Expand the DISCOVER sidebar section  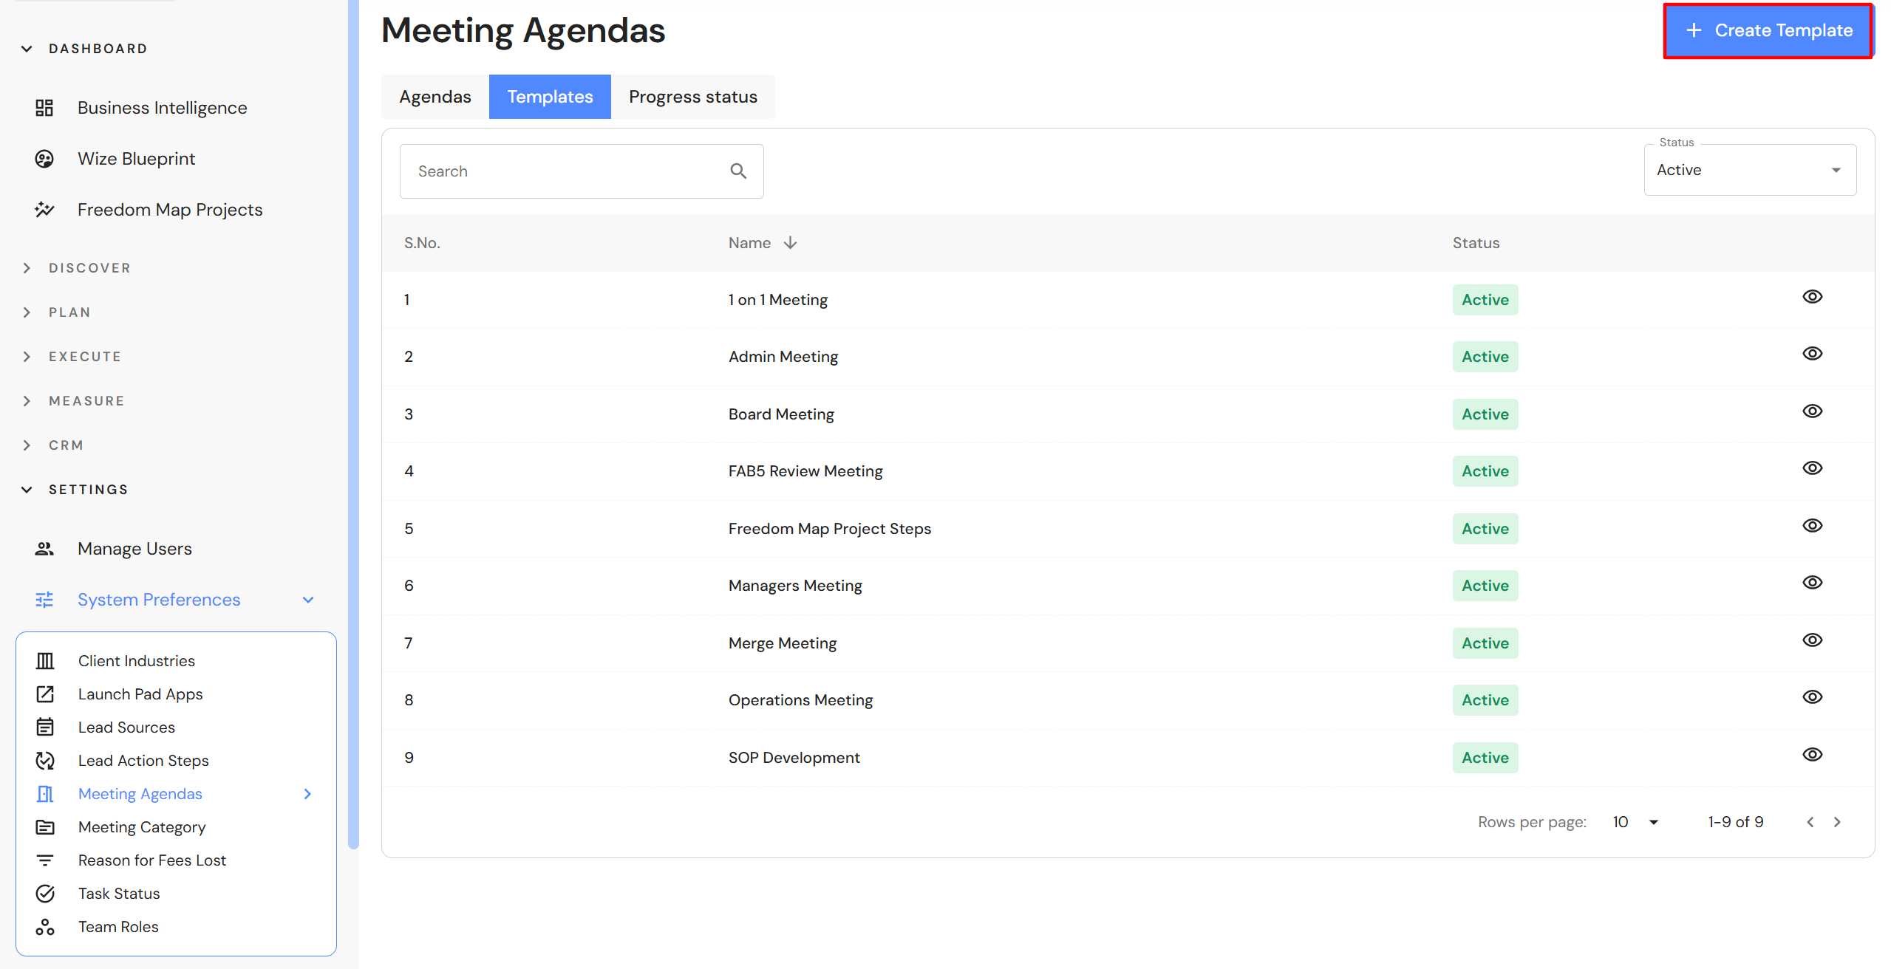click(89, 268)
